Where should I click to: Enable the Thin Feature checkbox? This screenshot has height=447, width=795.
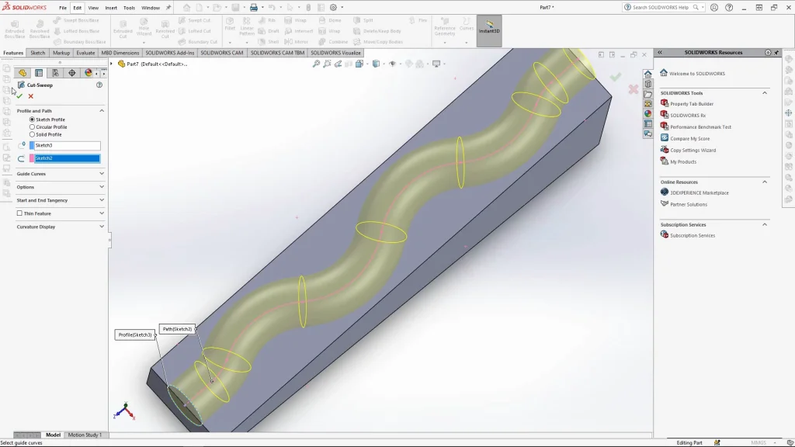click(x=19, y=213)
